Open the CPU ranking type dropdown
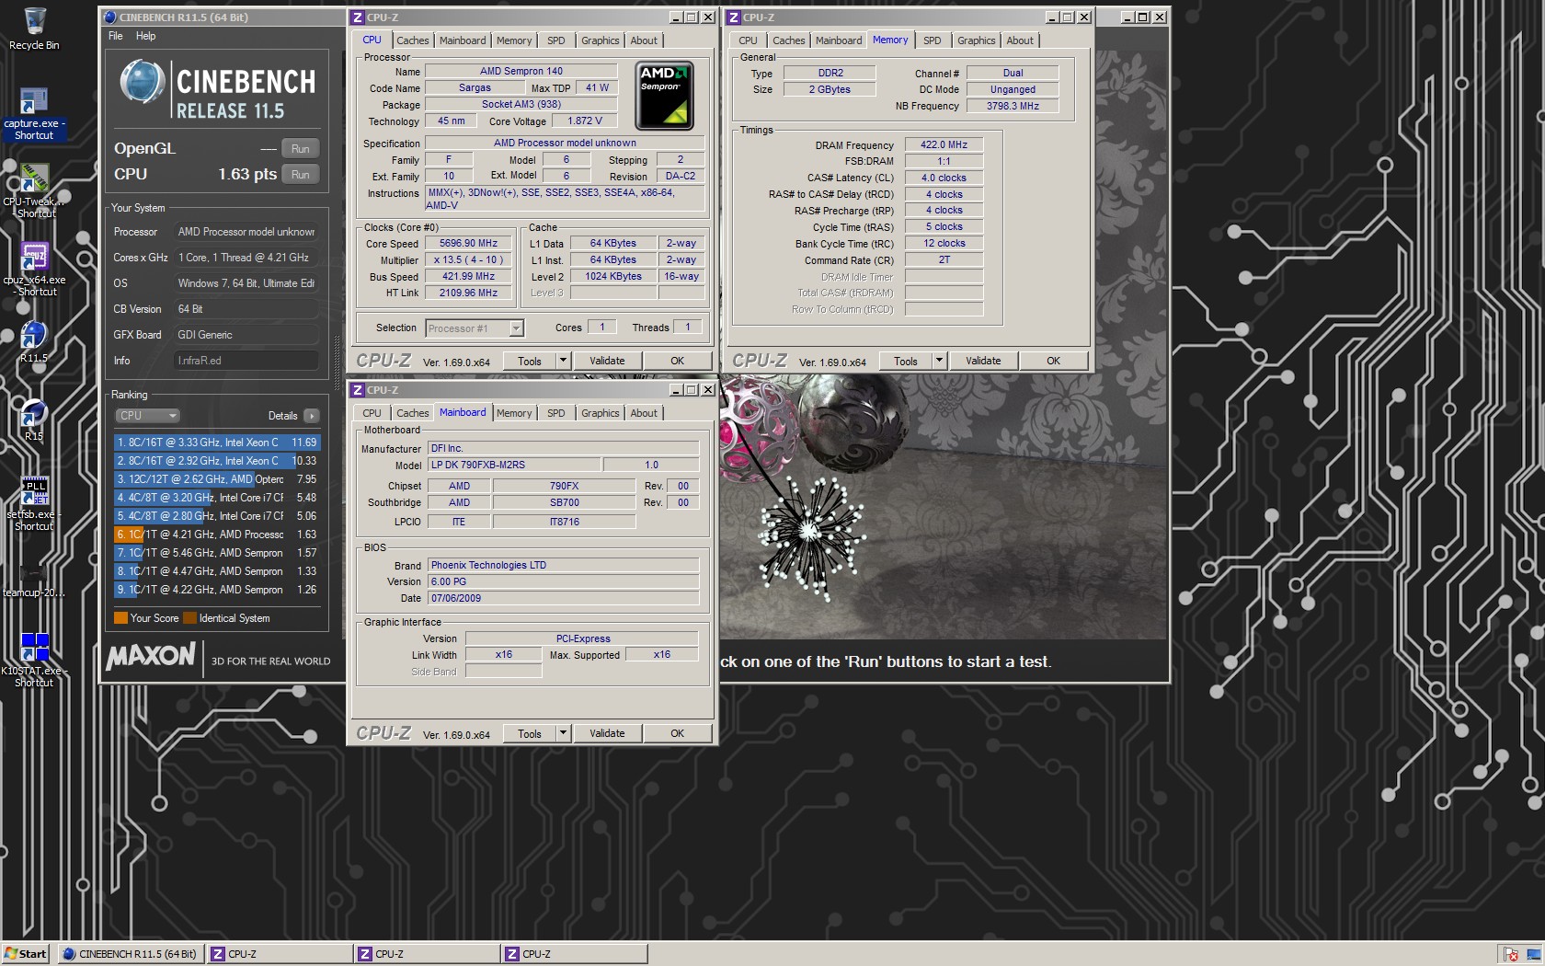 coord(147,416)
